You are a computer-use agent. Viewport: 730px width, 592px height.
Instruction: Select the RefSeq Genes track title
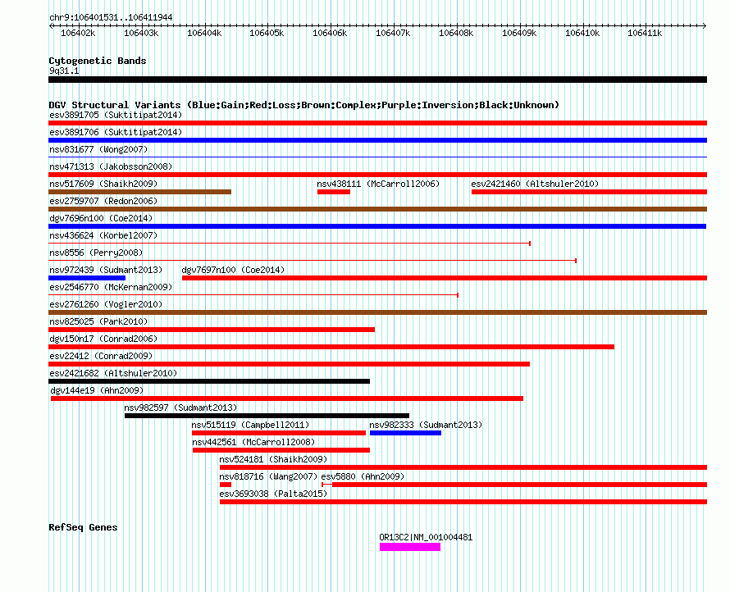point(83,527)
